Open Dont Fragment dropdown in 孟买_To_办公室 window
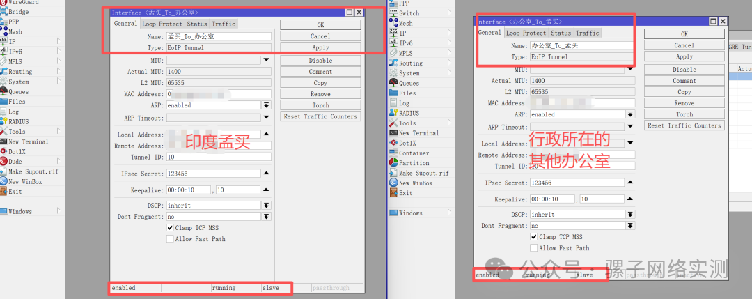This screenshot has height=299, width=752. point(266,217)
